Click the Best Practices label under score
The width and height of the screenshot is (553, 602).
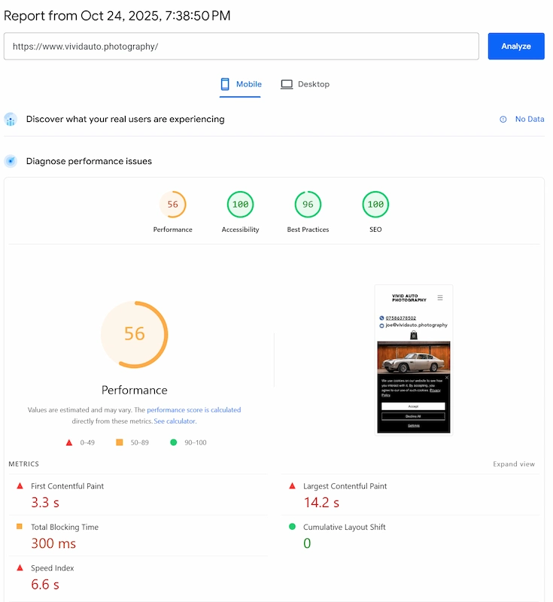[308, 230]
